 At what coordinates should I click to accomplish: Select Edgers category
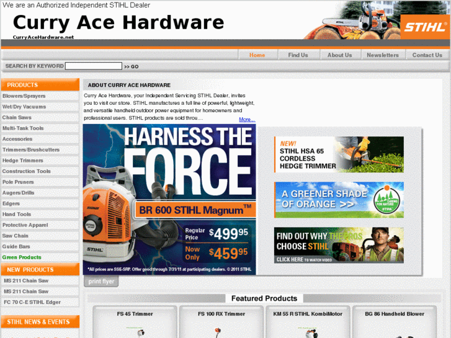(x=40, y=203)
